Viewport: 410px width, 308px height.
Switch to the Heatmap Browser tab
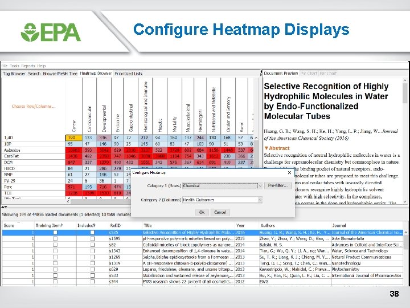[96, 74]
